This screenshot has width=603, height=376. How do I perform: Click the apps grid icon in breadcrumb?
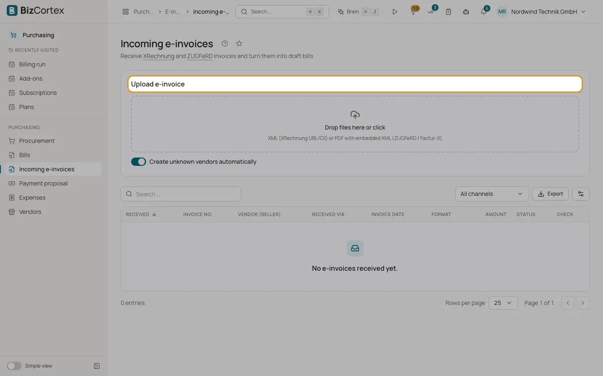[126, 12]
